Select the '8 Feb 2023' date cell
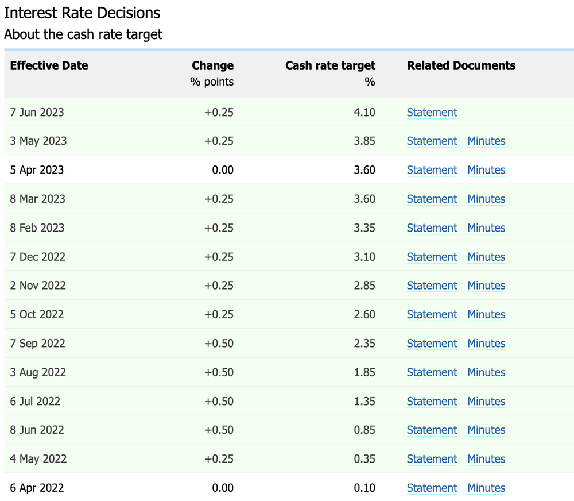 37,228
